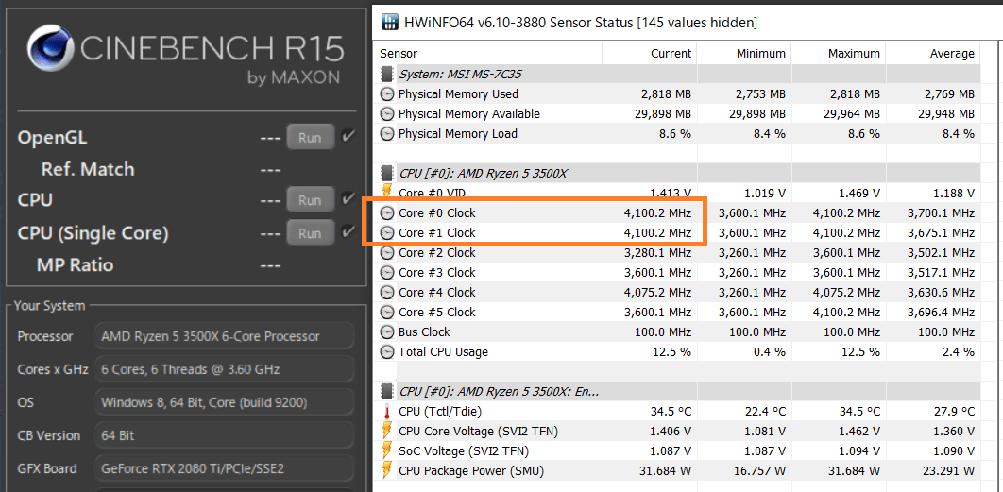
Task: Select the Core #4 Clock current value 4,075.2 MHz
Action: (x=657, y=293)
